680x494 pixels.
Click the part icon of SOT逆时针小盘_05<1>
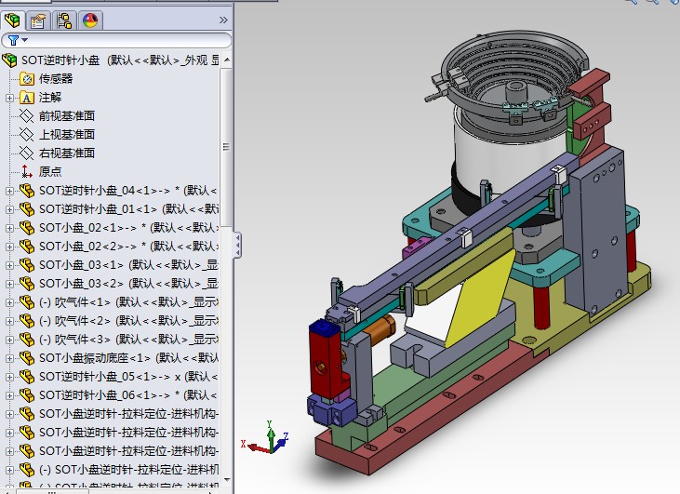[27, 377]
